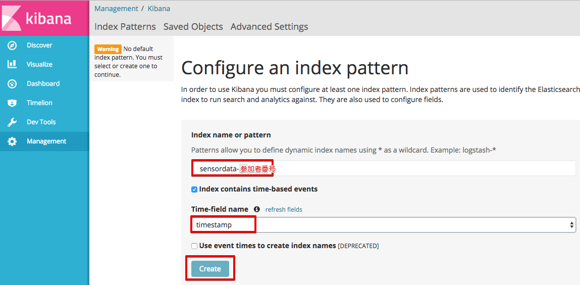The width and height of the screenshot is (580, 285).
Task: Open the Time-field name dropdown
Action: (x=383, y=225)
